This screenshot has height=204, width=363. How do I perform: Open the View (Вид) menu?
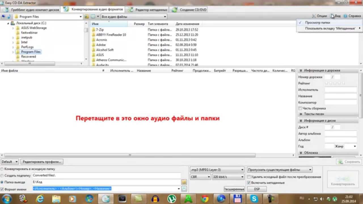pos(336,16)
